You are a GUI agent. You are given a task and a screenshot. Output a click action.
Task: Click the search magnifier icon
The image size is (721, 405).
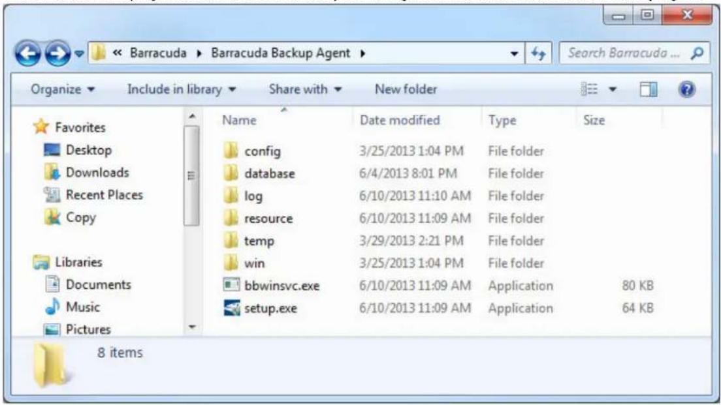point(697,53)
